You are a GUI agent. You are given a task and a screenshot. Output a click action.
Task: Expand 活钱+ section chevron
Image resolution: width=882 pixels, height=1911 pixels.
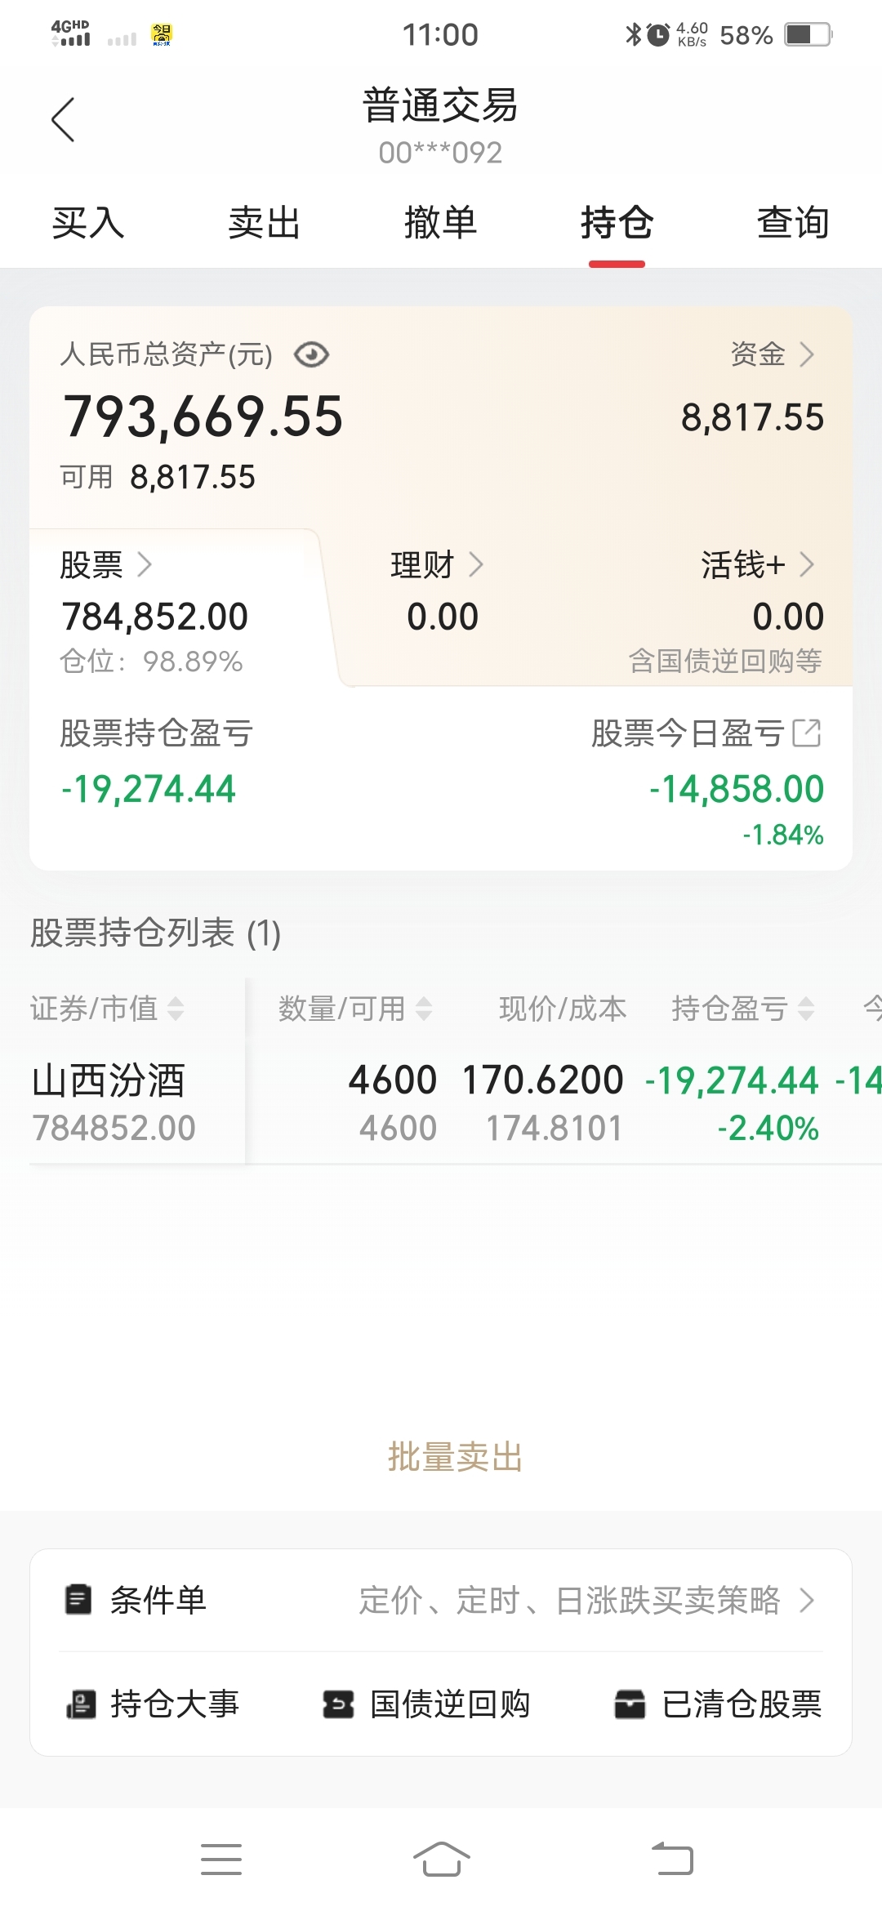point(807,564)
